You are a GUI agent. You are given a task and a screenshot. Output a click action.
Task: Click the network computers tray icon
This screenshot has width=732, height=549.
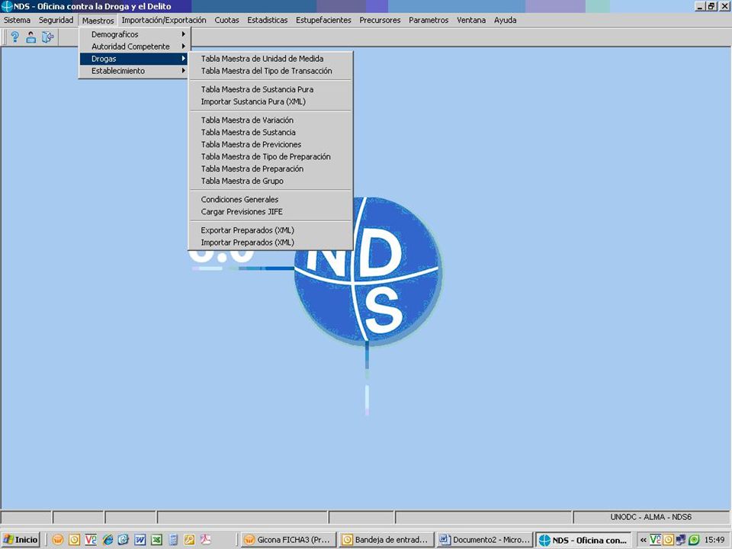[681, 540]
